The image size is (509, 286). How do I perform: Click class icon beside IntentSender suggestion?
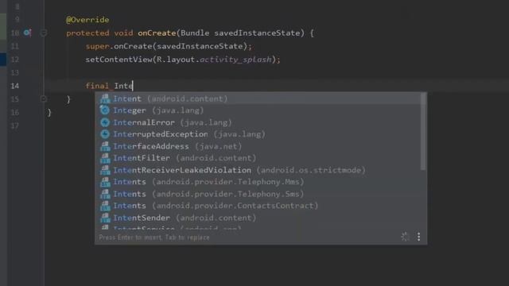[105, 218]
